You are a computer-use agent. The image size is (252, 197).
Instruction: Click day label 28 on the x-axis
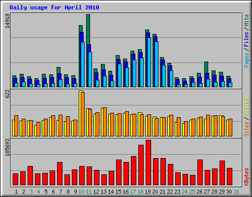(x=214, y=192)
